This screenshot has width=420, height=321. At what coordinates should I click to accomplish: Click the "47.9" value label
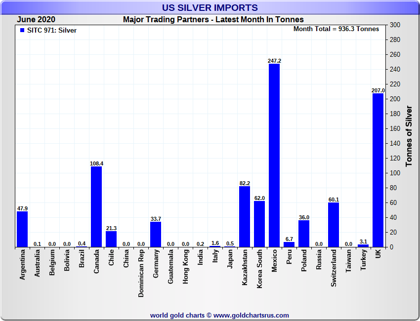click(22, 208)
